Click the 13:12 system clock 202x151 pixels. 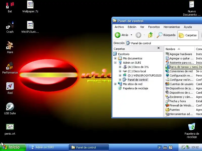[195, 147]
